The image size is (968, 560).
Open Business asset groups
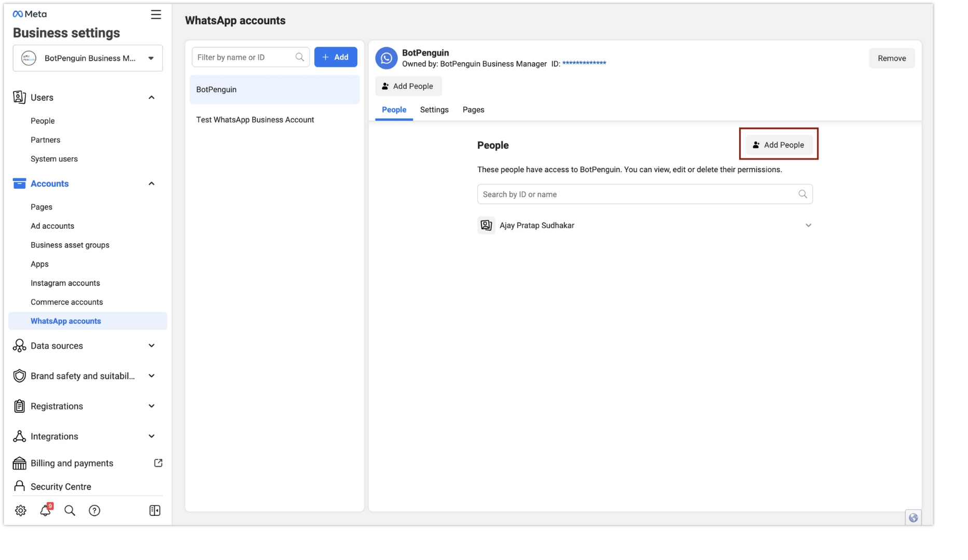point(70,245)
